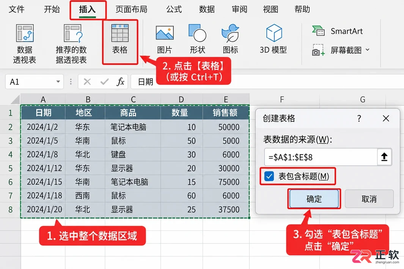This screenshot has width=404, height=269.
Task: Open the insert function fx button
Action: (120, 82)
